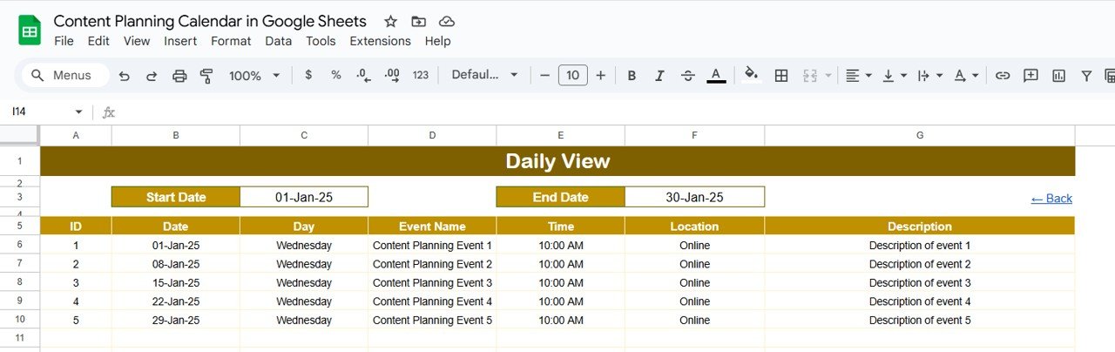This screenshot has height=352, width=1115.
Task: Open the Extensions menu
Action: pyautogui.click(x=380, y=41)
